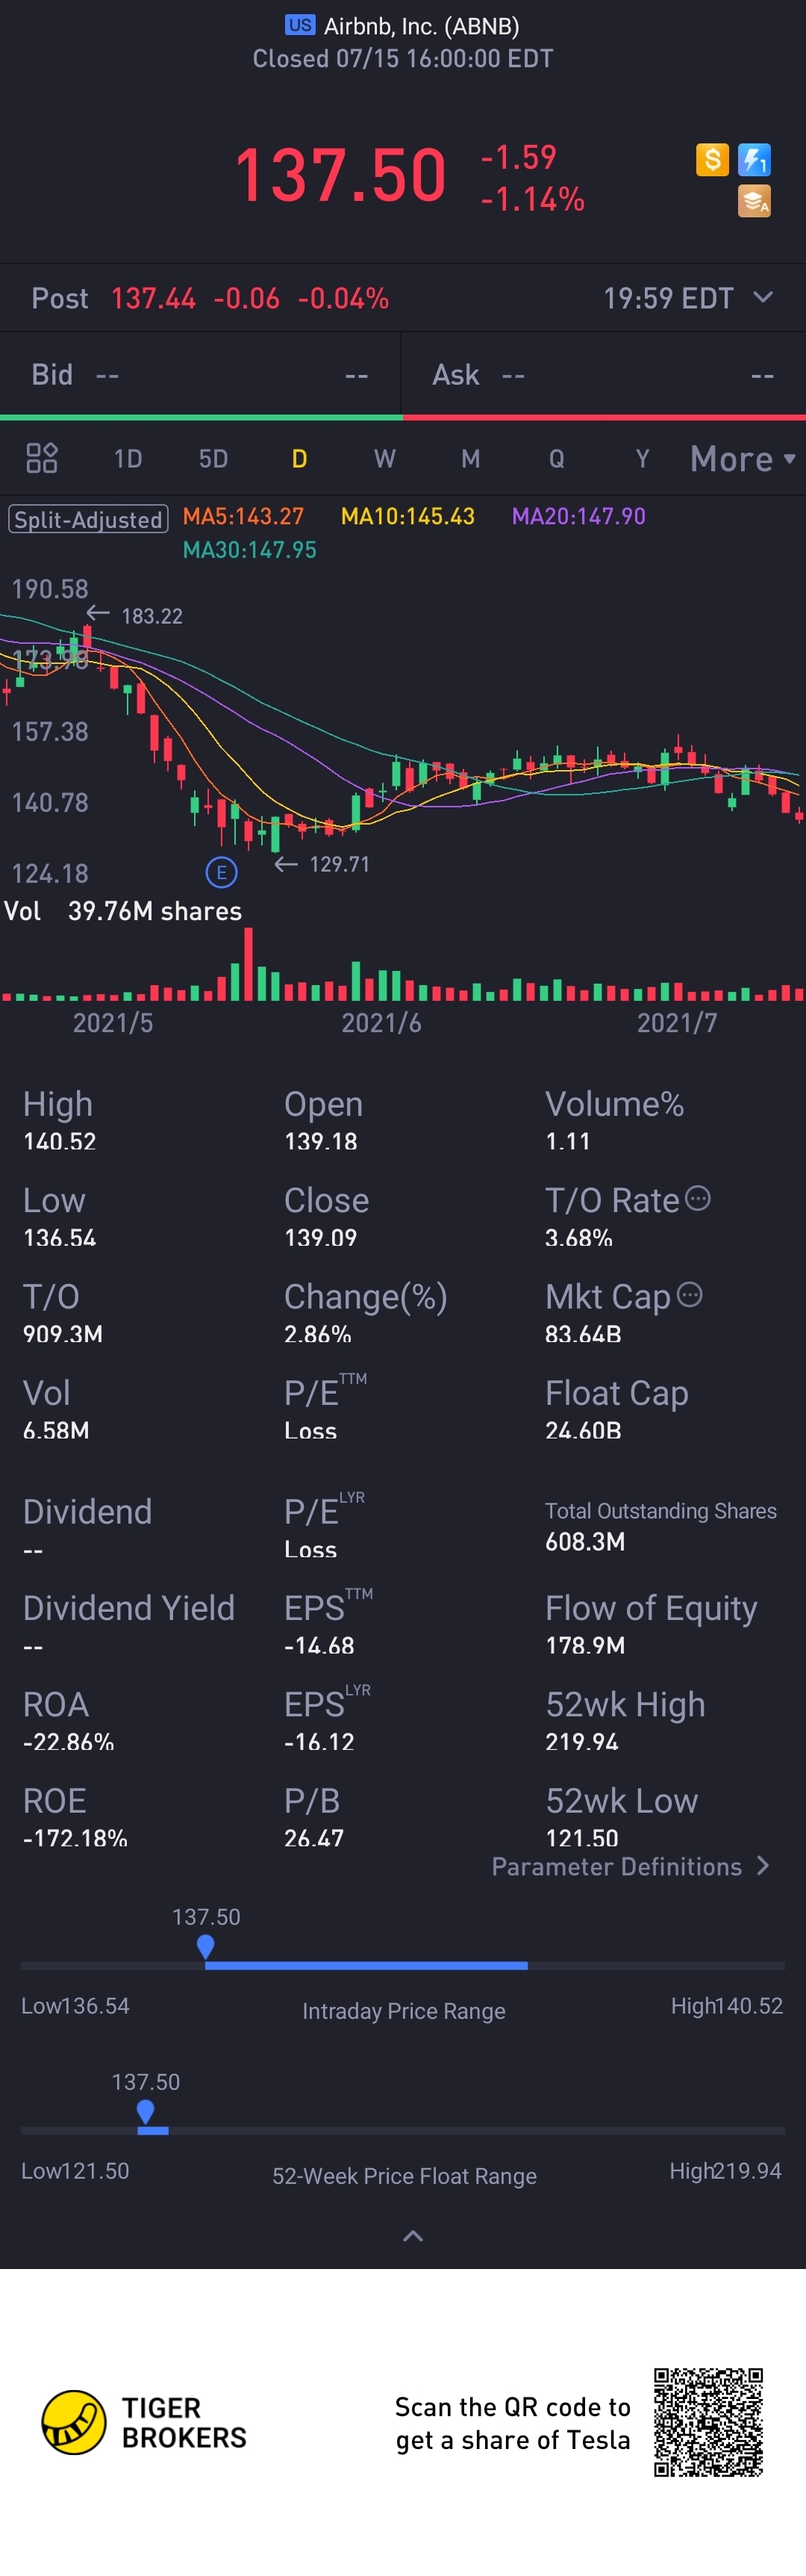The height and width of the screenshot is (2576, 806).
Task: Collapse the stock details panel arrow
Action: pyautogui.click(x=413, y=2235)
